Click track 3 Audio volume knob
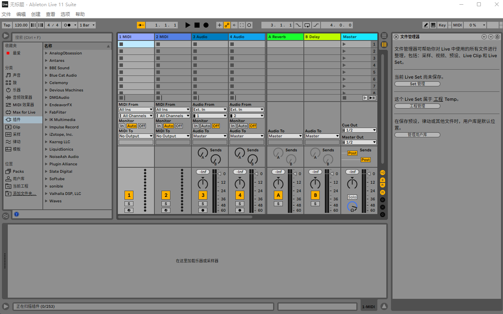The image size is (503, 314). click(x=203, y=183)
